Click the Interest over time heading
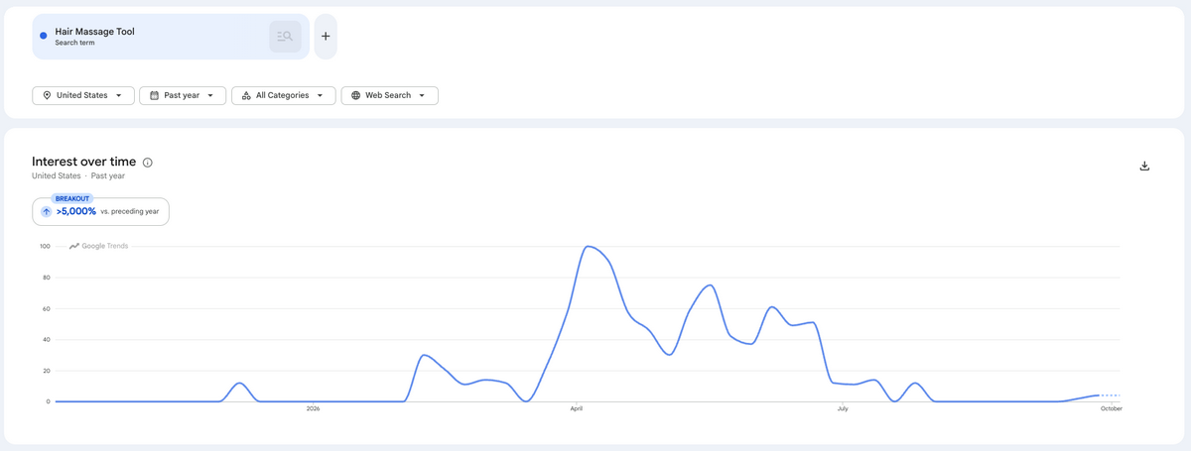Image resolution: width=1191 pixels, height=451 pixels. point(84,162)
